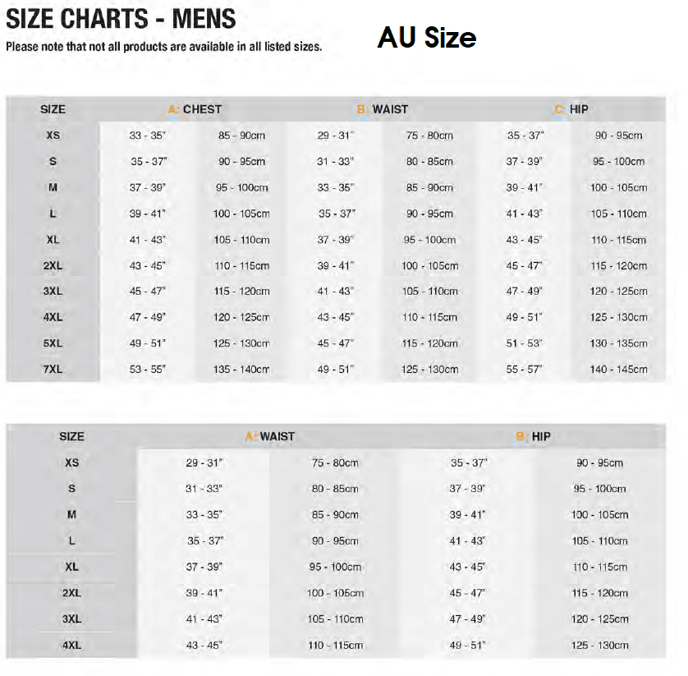Select the "B: WAIST" header in the top table
The width and height of the screenshot is (688, 676).
click(x=383, y=109)
